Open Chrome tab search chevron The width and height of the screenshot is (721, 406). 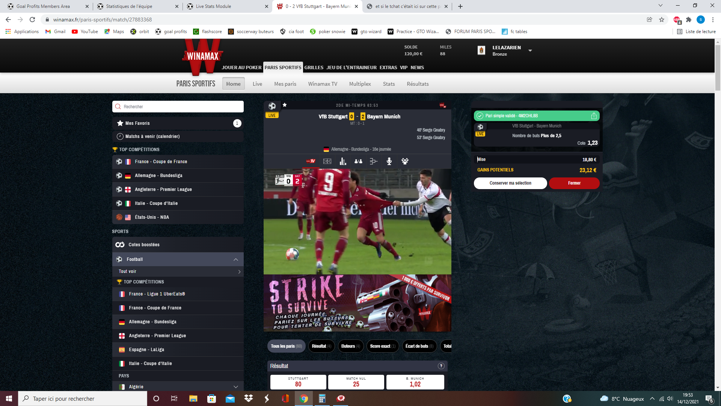click(661, 6)
